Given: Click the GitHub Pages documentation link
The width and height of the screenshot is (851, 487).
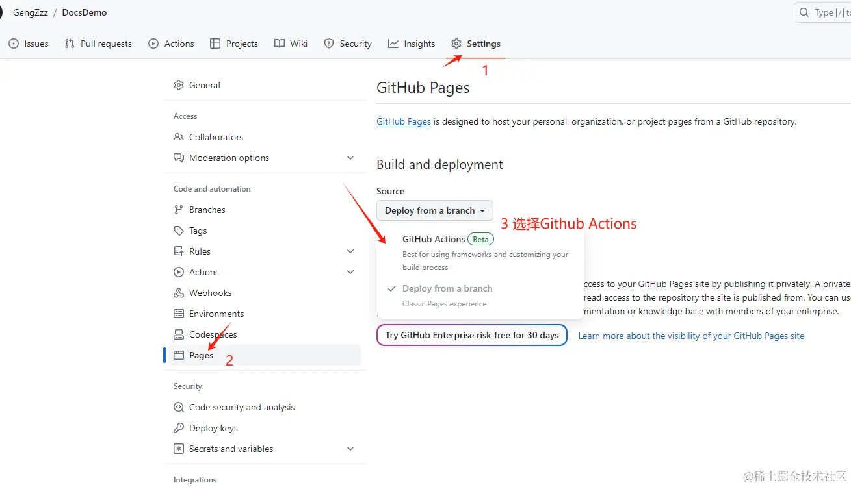Looking at the screenshot, I should pyautogui.click(x=404, y=121).
